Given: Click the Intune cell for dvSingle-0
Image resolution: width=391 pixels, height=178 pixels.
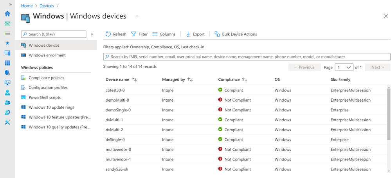Looking at the screenshot, I should click(168, 140).
